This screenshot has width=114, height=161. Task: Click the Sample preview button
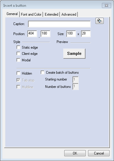click(74, 54)
